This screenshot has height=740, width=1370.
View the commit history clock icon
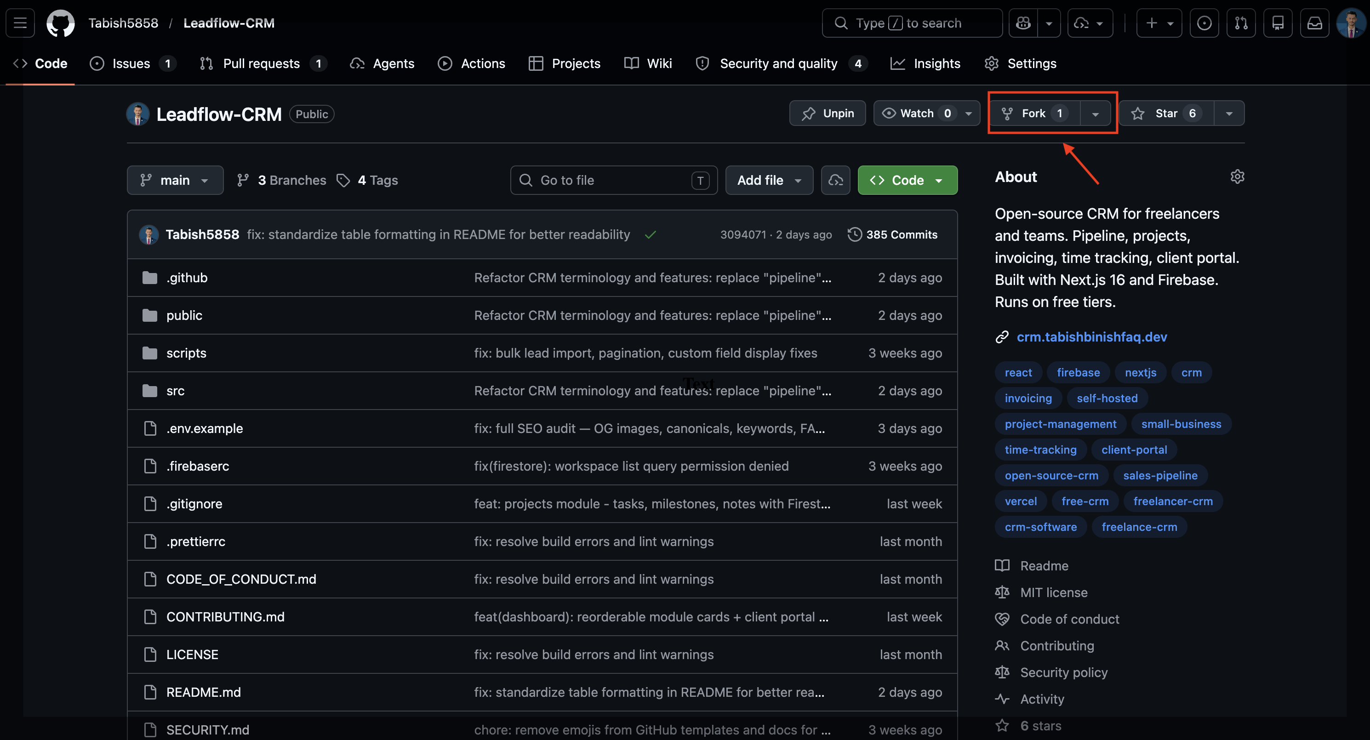click(x=854, y=234)
